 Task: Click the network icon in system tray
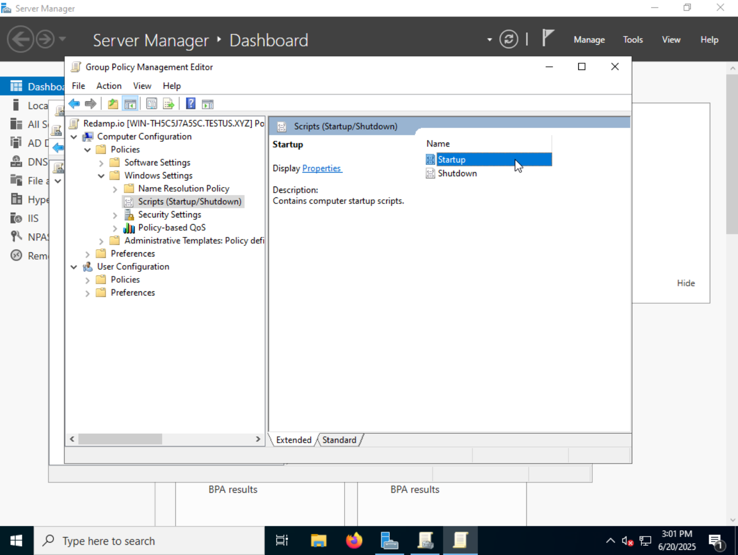click(645, 541)
